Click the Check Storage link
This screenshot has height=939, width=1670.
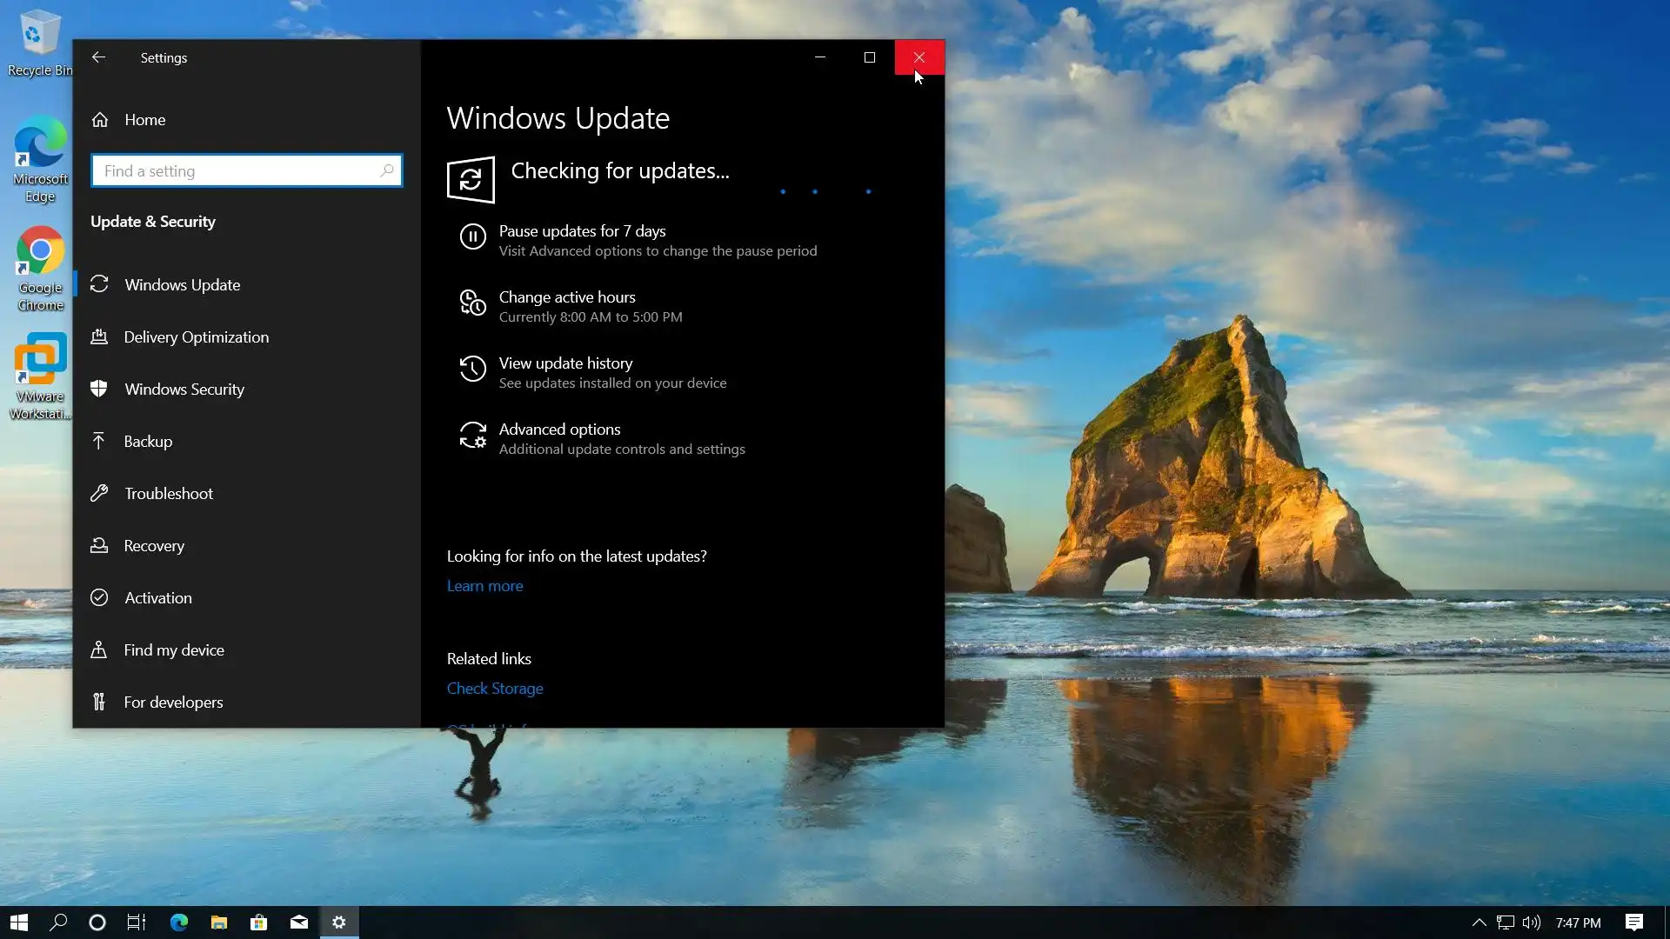pos(494,689)
